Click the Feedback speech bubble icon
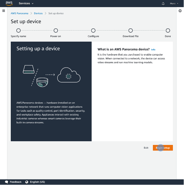This screenshot has height=185, width=184. pos(6,182)
